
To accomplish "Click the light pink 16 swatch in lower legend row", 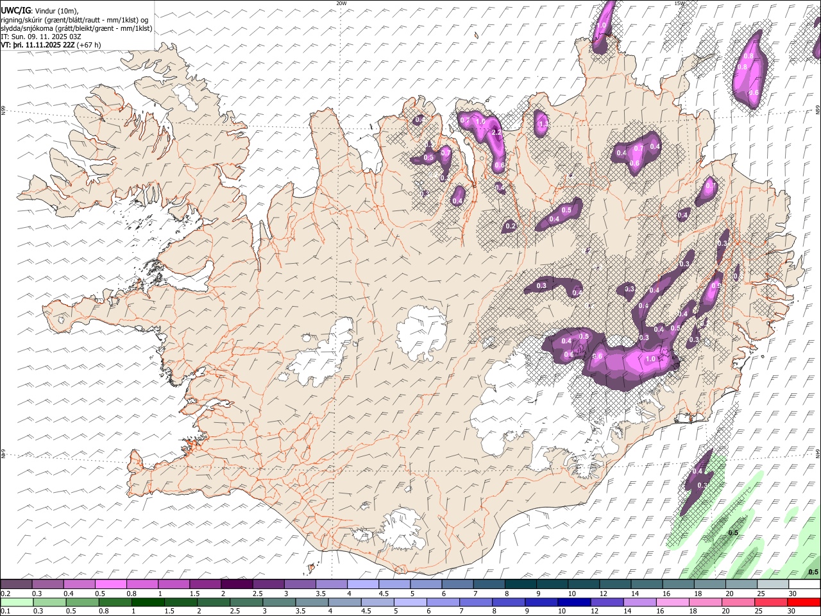I will (x=673, y=602).
